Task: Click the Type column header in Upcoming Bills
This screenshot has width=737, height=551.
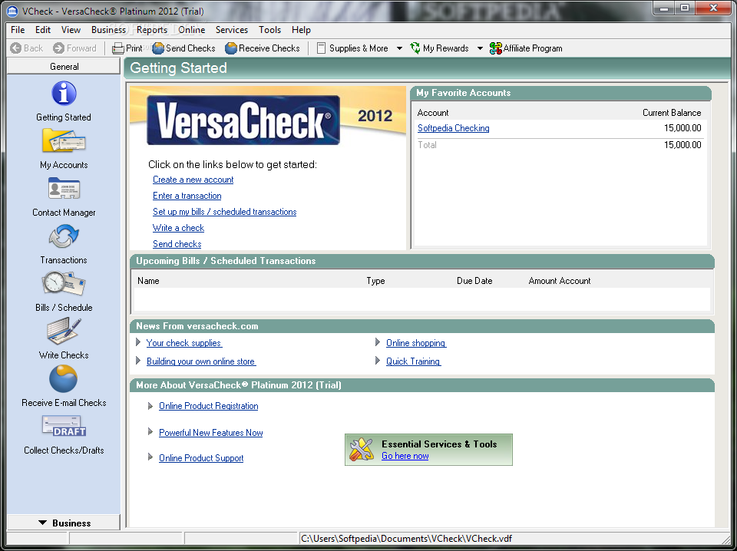Action: [375, 280]
